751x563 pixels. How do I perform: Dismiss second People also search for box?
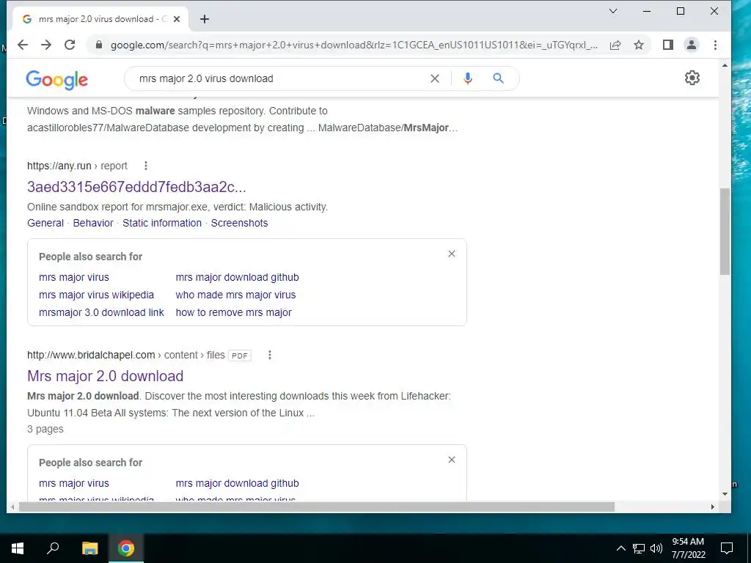pyautogui.click(x=452, y=460)
